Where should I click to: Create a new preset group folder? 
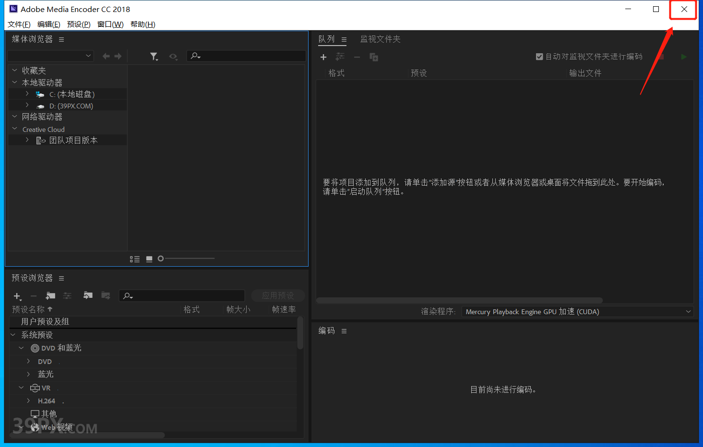50,296
